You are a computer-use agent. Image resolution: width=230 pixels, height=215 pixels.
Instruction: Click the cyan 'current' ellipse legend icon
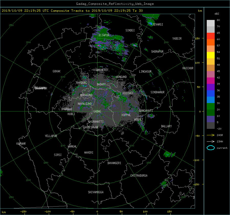pyautogui.click(x=211, y=148)
